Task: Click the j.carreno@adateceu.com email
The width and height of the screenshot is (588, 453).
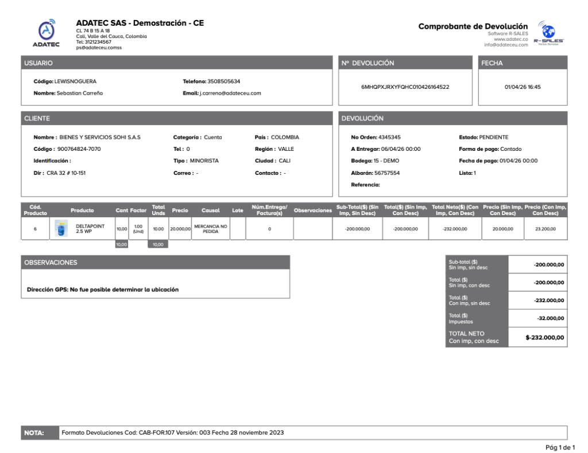Action: pos(230,93)
